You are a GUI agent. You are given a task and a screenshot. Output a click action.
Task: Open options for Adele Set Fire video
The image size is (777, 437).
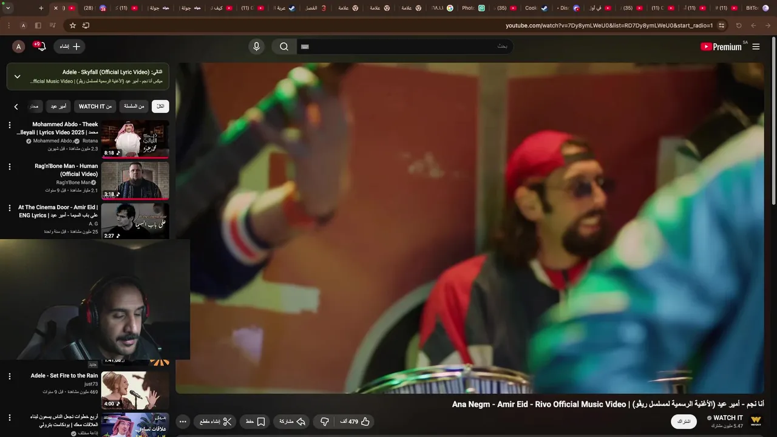pos(9,376)
